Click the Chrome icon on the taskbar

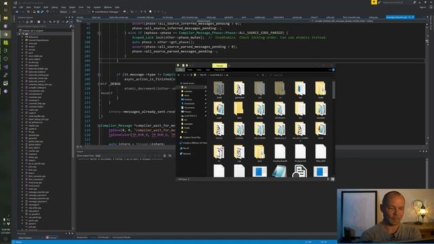pyautogui.click(x=5, y=35)
